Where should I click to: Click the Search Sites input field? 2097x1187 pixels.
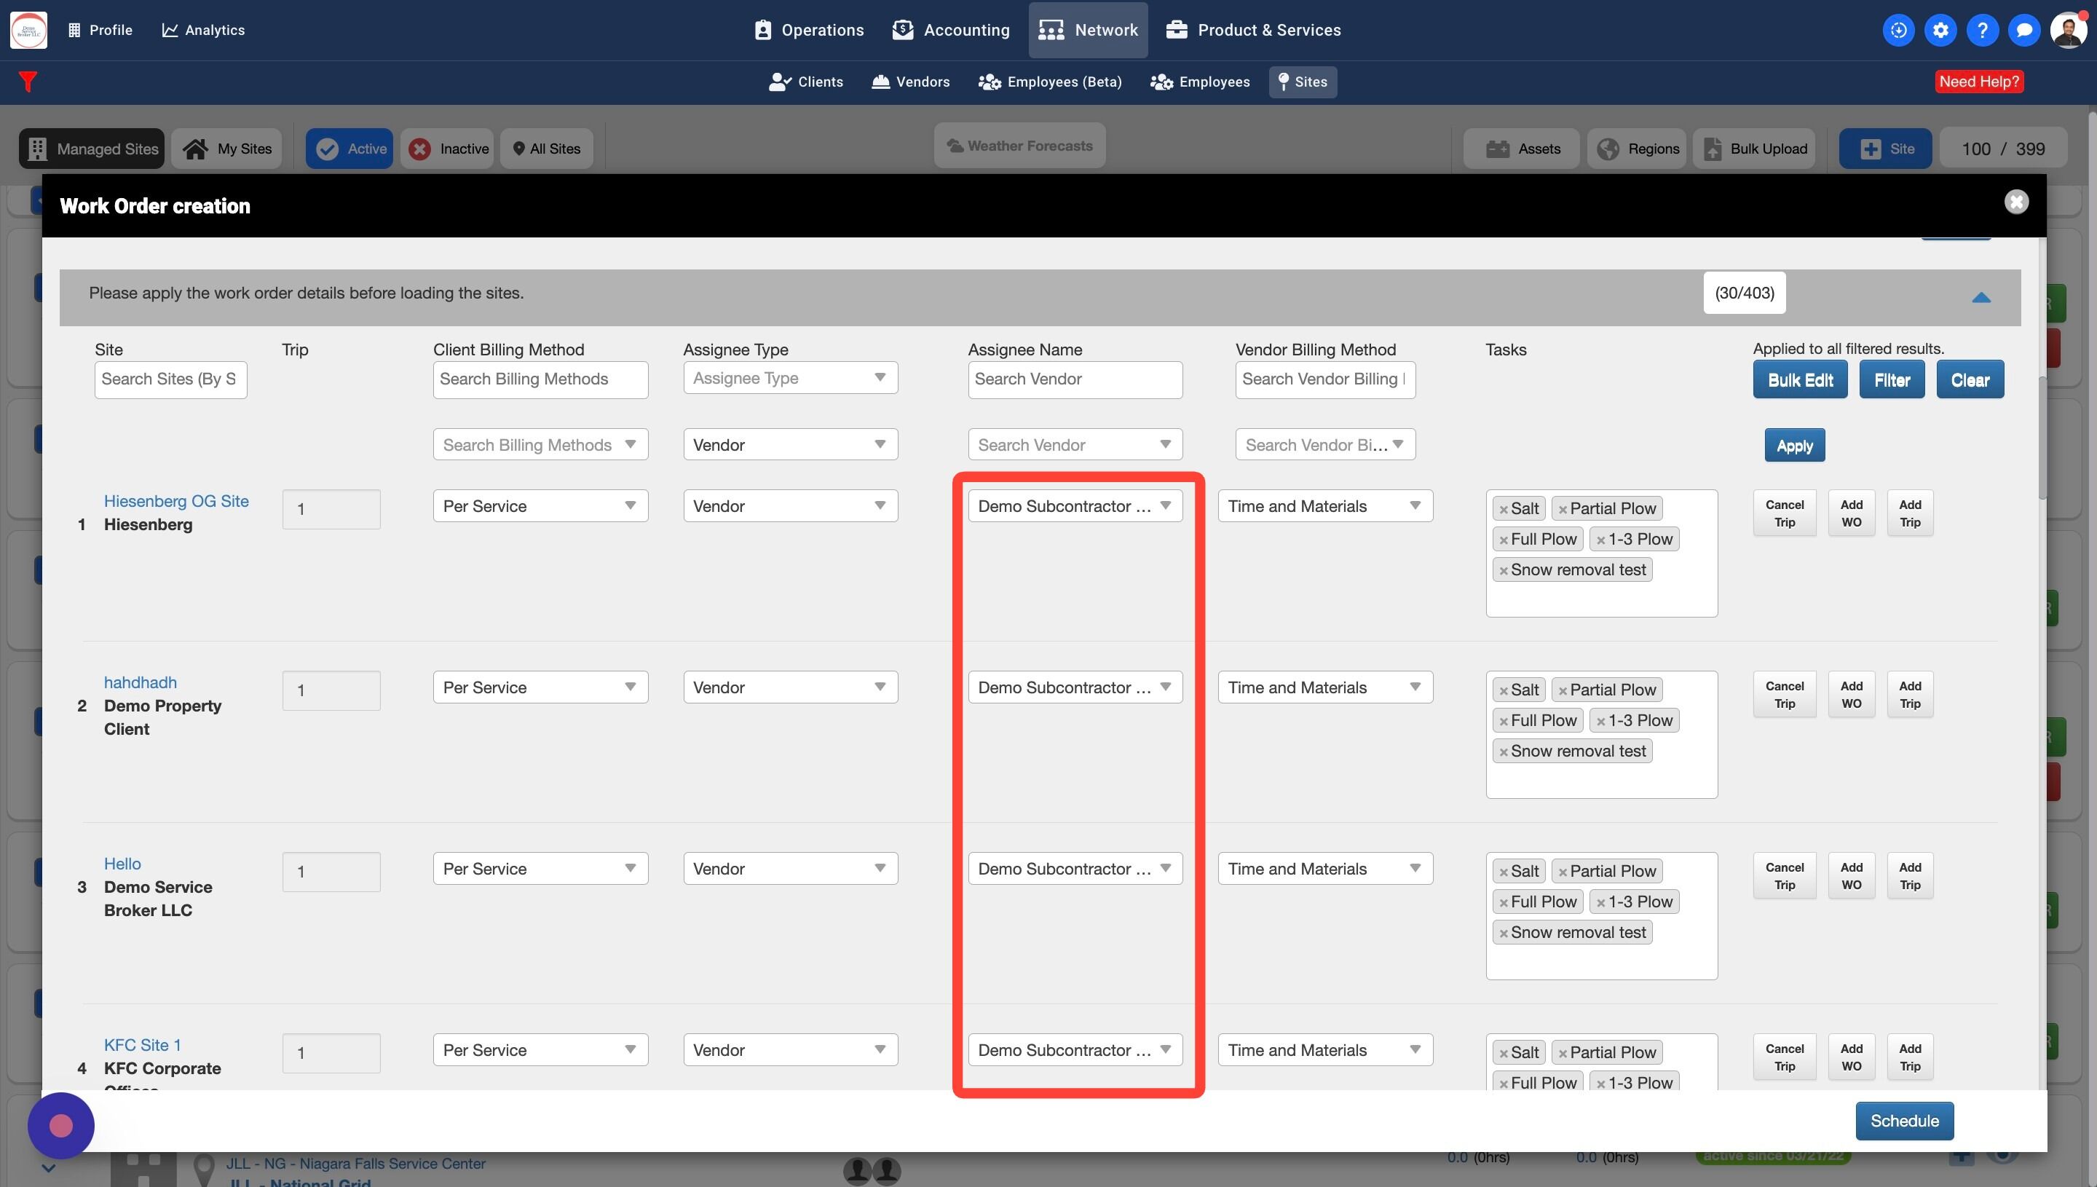pos(170,379)
